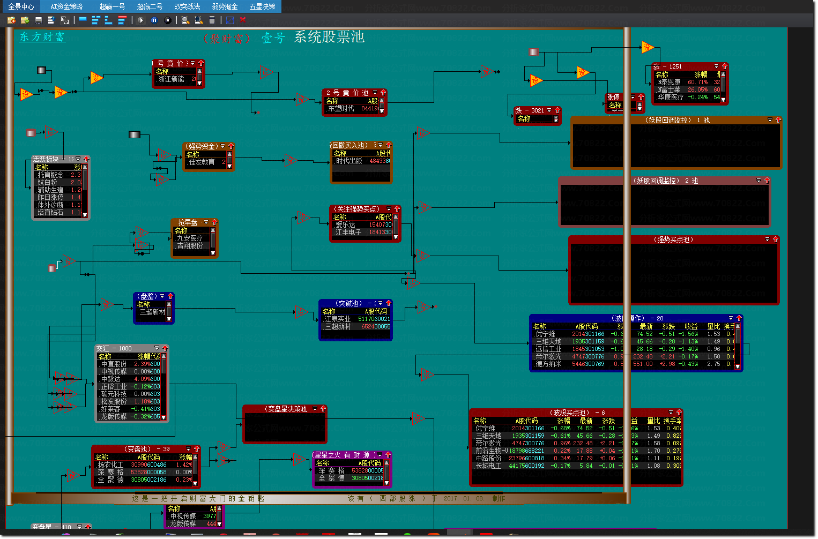Click the red up arrow on 涨 1251 panel
The image size is (818, 539).
tap(724, 66)
